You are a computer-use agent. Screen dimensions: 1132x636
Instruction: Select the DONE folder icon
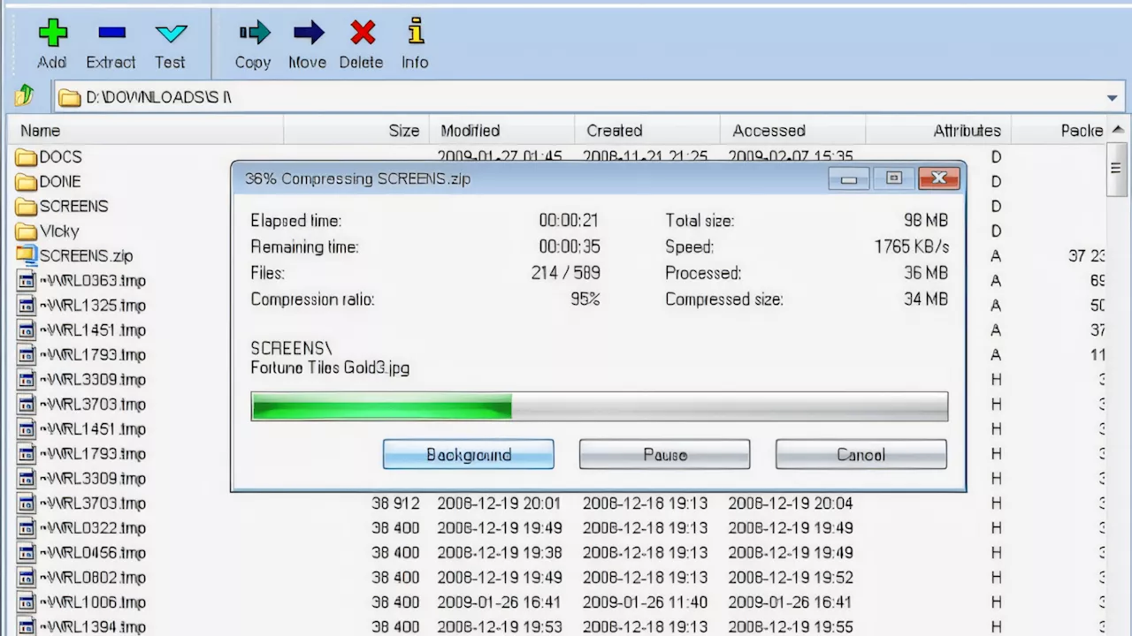tap(26, 182)
